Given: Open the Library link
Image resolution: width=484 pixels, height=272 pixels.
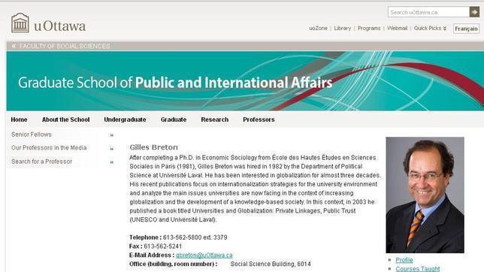Looking at the screenshot, I should [342, 28].
